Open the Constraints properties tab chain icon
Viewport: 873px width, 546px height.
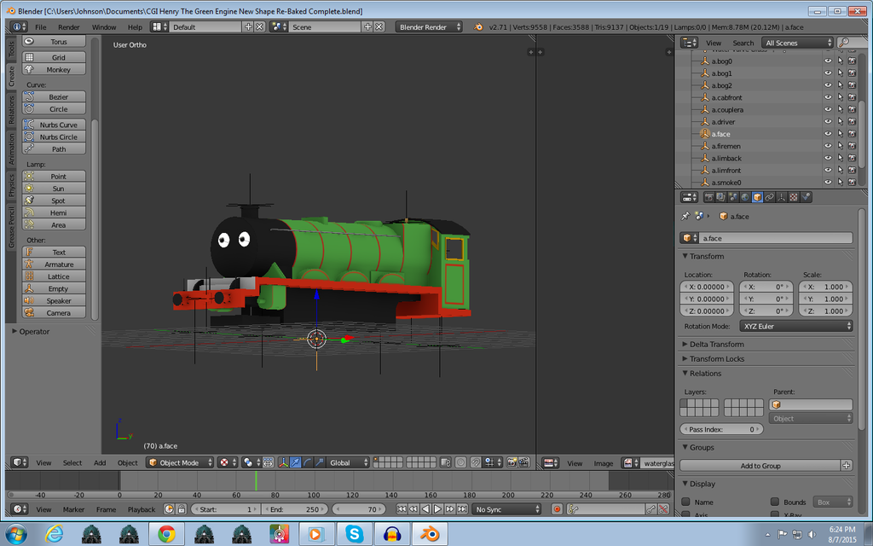(x=770, y=197)
